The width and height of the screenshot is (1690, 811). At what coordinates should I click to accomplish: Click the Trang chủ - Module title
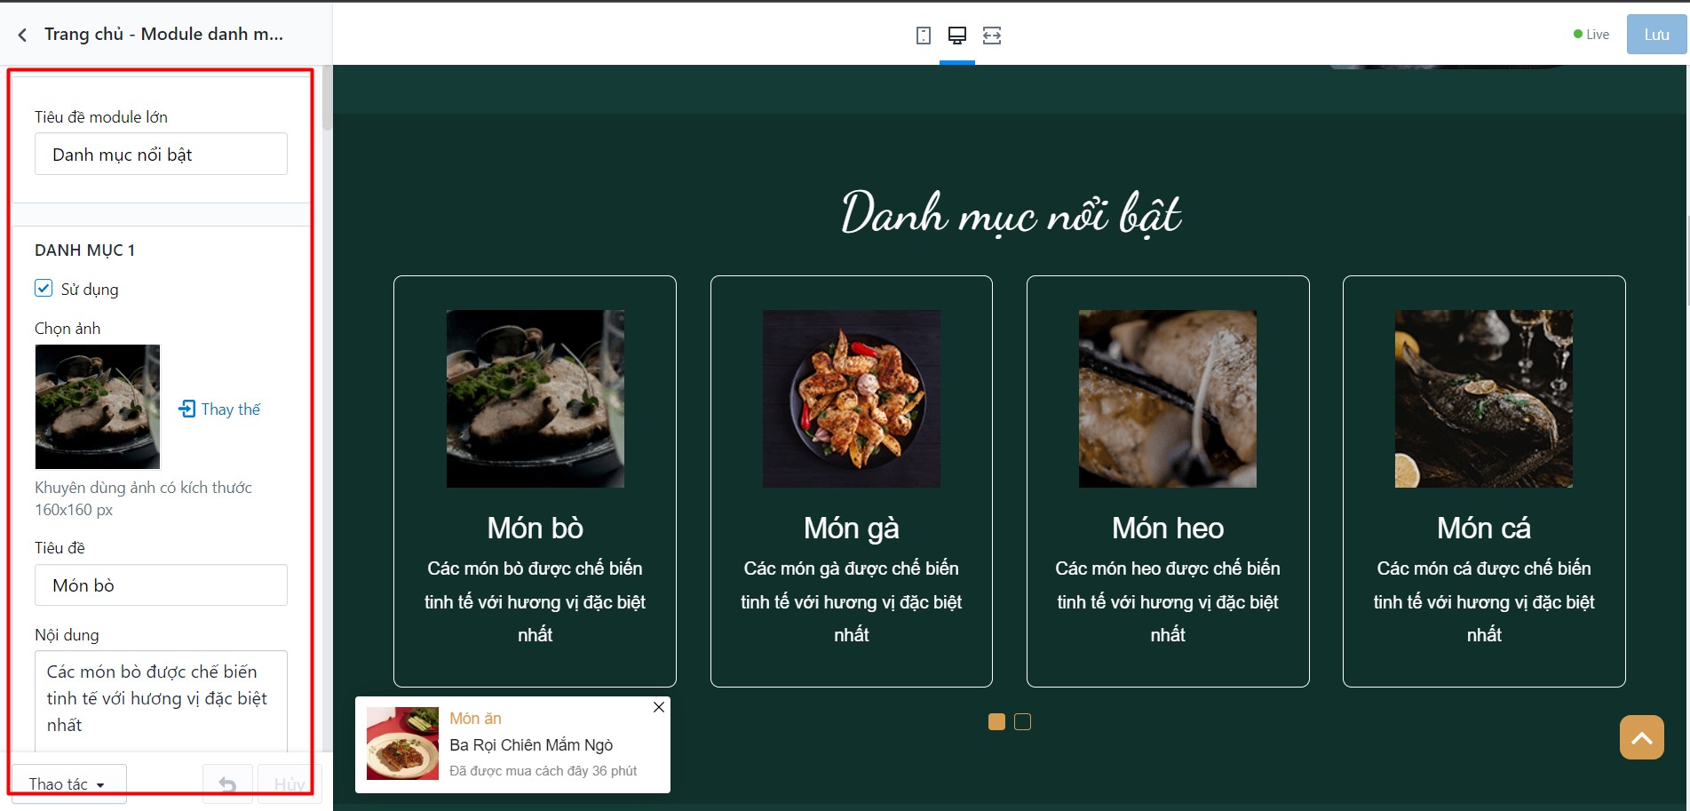[x=163, y=34]
